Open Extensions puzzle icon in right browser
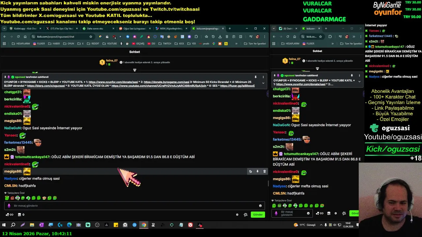 [x=330, y=37]
